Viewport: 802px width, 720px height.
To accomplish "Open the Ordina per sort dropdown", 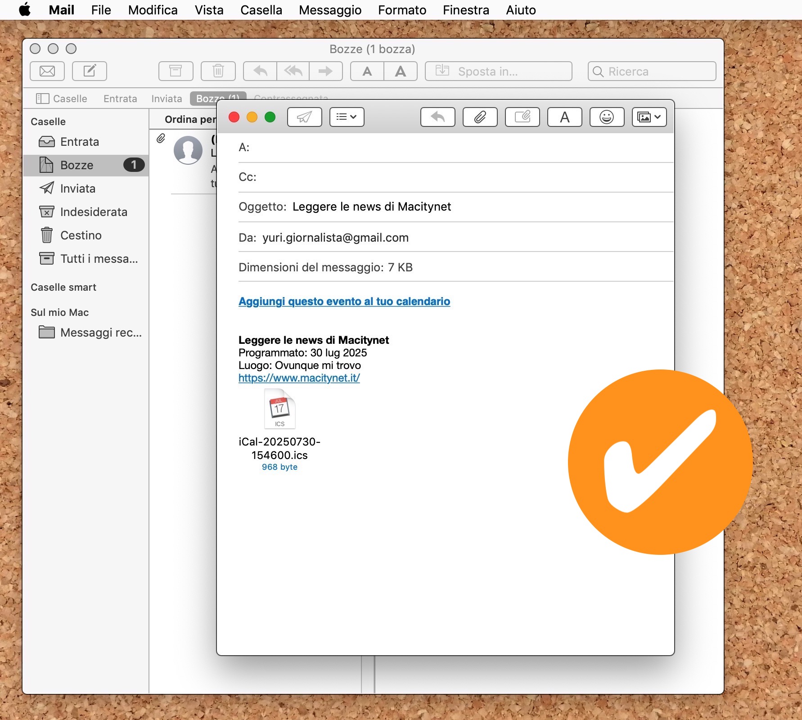I will coord(190,119).
